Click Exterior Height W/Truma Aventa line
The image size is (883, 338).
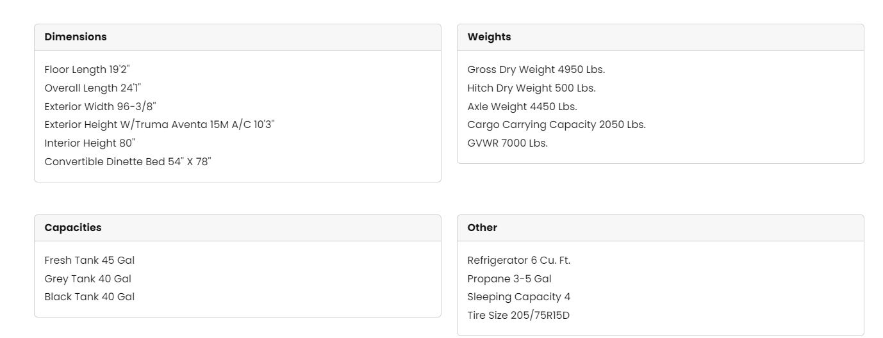click(160, 125)
